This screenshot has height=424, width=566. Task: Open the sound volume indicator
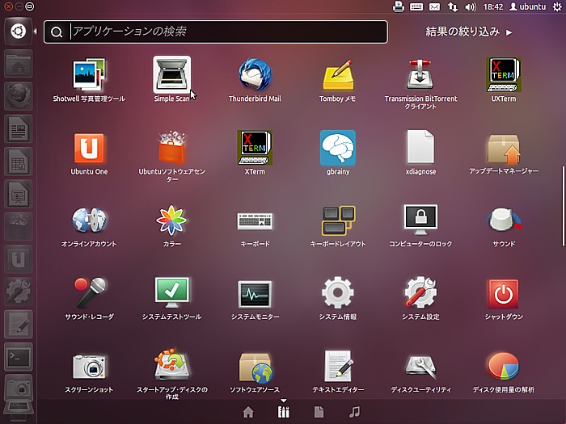(471, 6)
